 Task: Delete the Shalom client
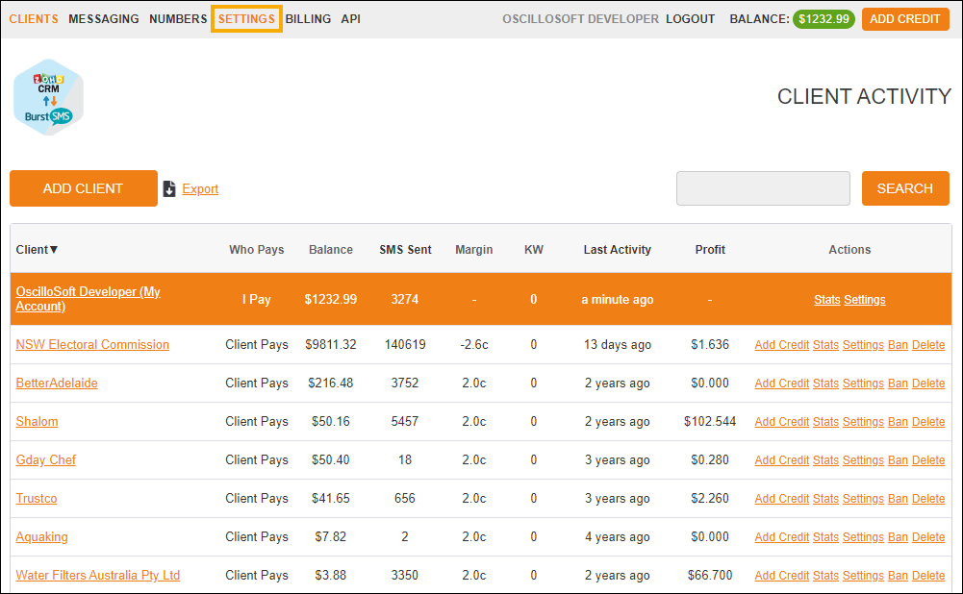click(928, 422)
